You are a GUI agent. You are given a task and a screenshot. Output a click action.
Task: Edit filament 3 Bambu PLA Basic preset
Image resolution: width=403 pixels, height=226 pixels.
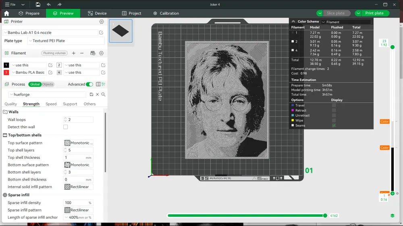tap(50, 72)
